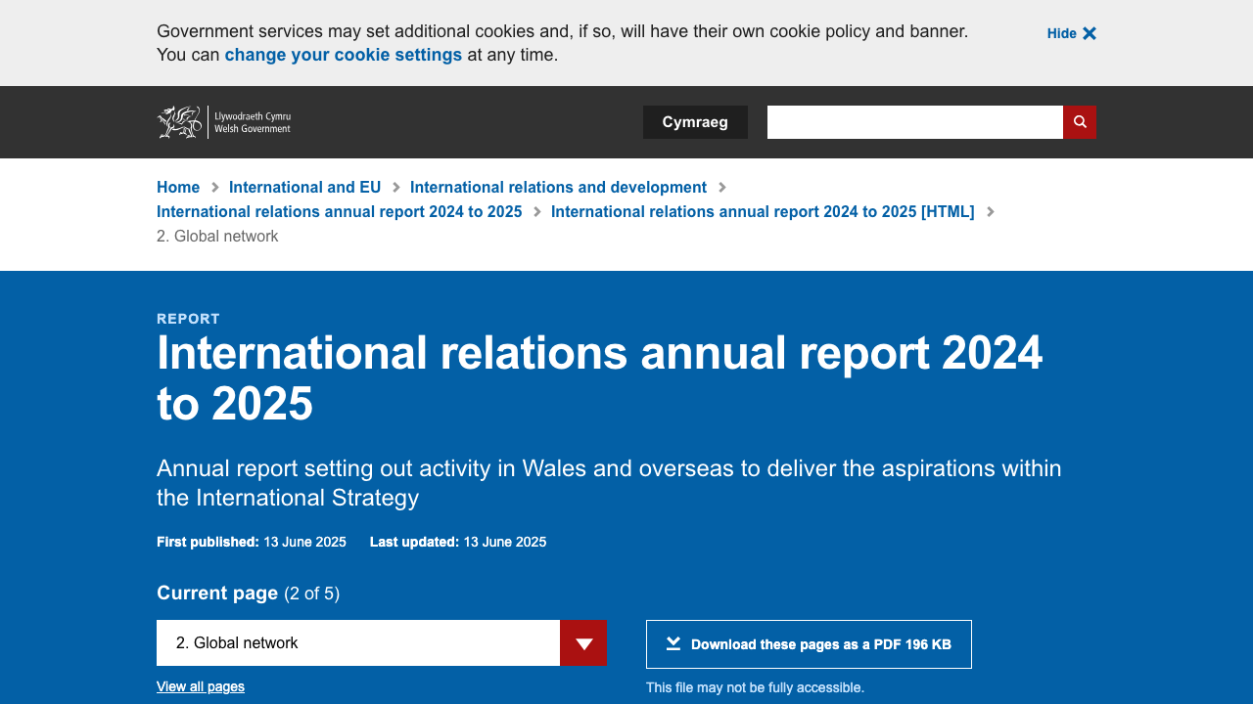The height and width of the screenshot is (704, 1253).
Task: Click the download icon on PDF button
Action: 673,643
